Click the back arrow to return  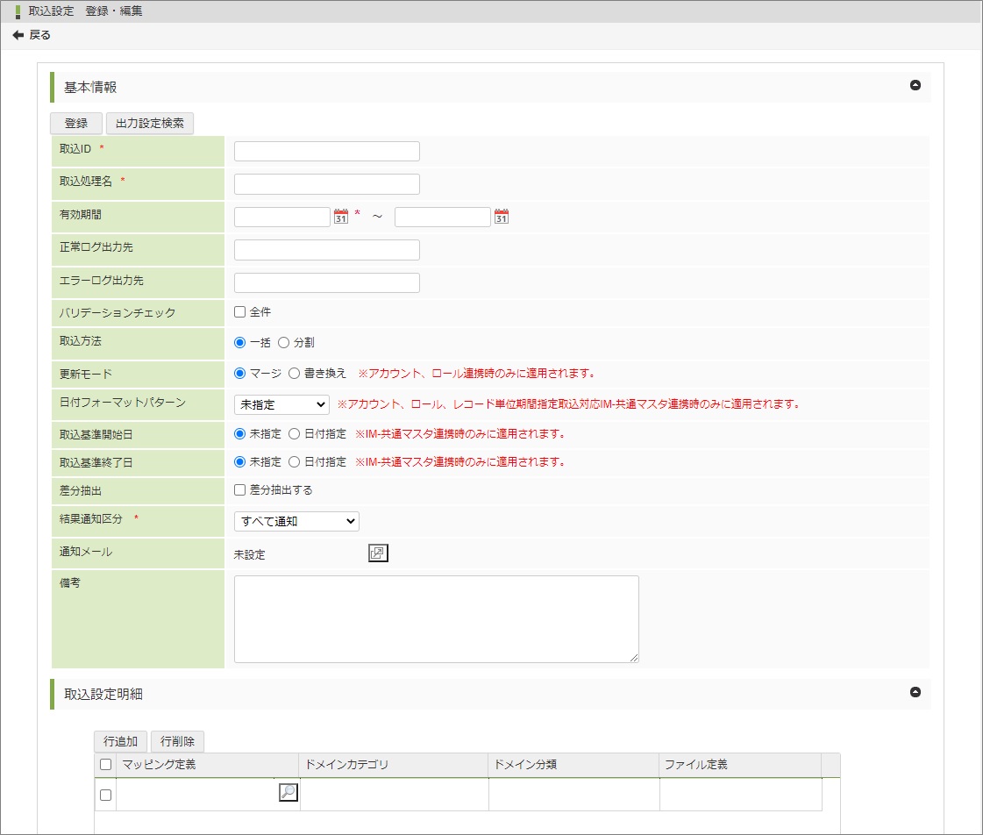[18, 35]
